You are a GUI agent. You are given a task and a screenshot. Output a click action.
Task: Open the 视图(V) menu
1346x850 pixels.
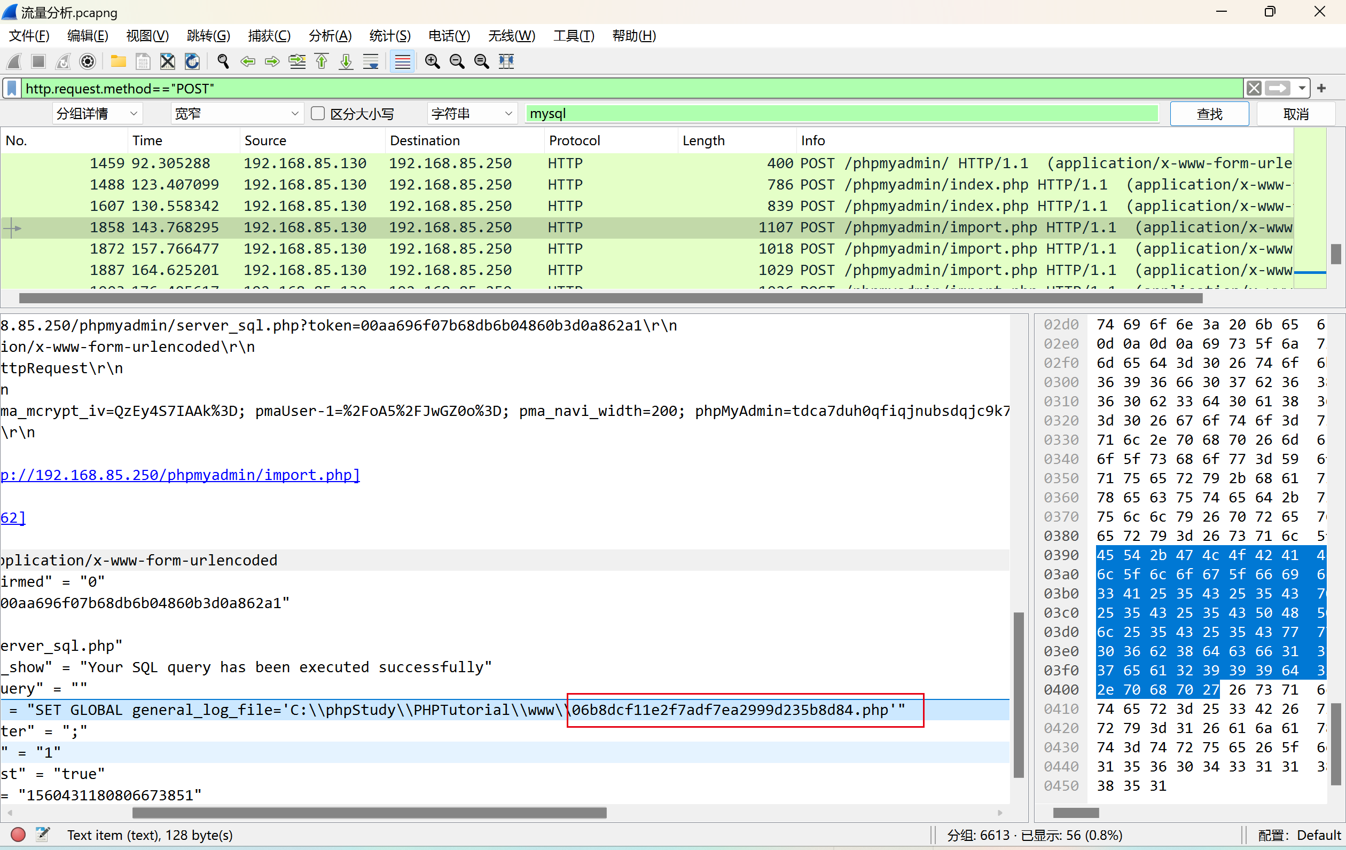coord(147,36)
